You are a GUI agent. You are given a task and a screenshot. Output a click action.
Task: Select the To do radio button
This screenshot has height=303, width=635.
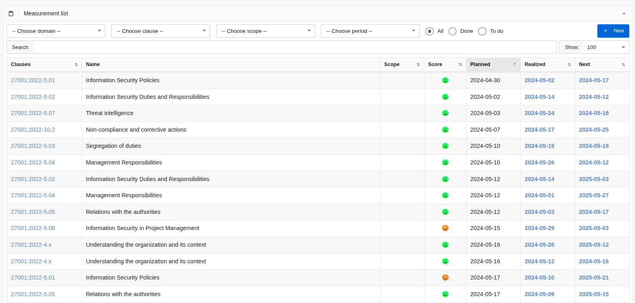click(x=482, y=31)
